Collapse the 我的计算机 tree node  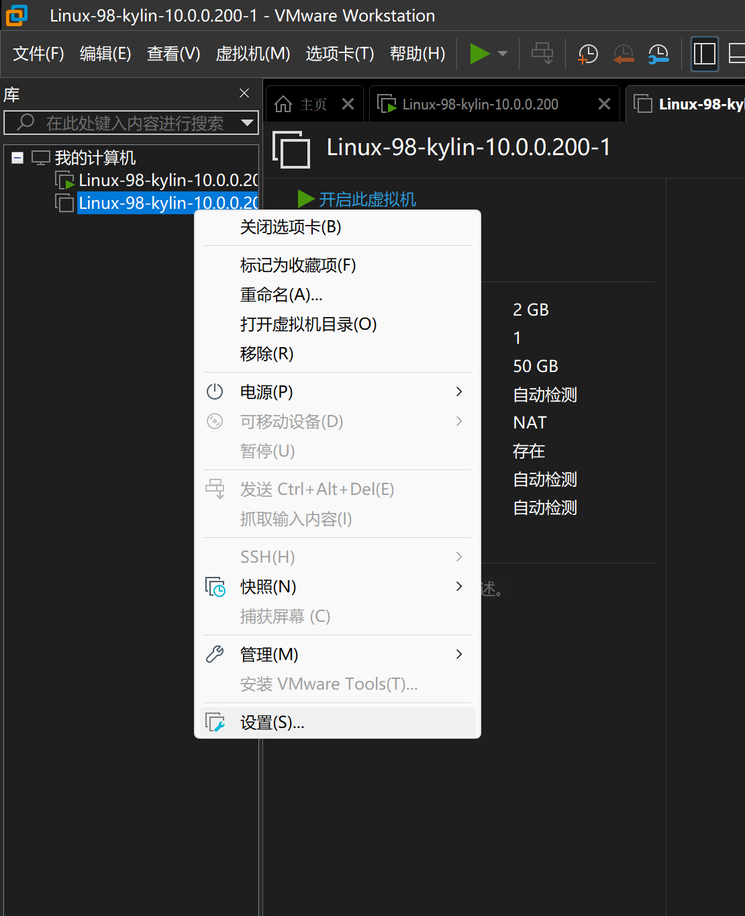coord(18,158)
